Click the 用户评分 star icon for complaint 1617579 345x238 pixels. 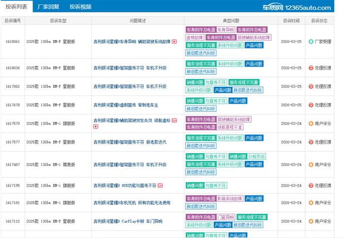click(310, 123)
